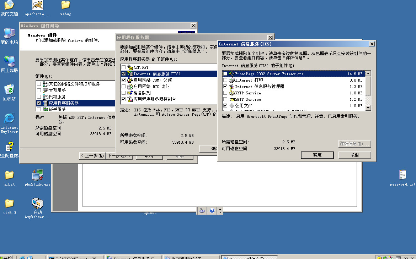Select 启用网络 COM+ 访问 row text

point(153,80)
